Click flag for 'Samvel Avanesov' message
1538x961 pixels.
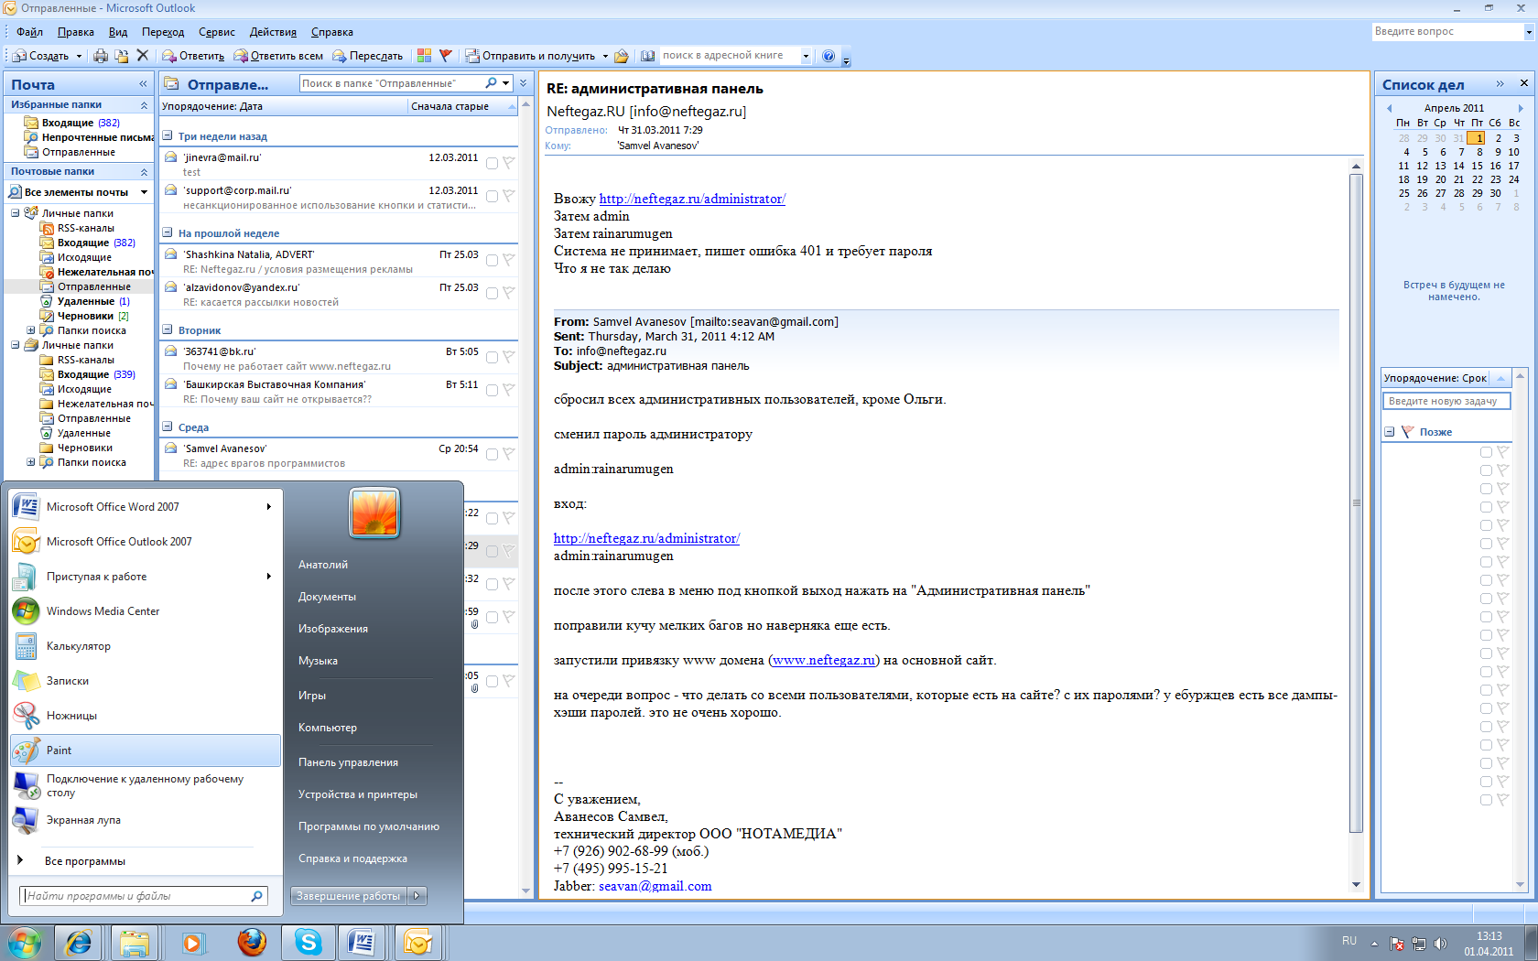(509, 454)
